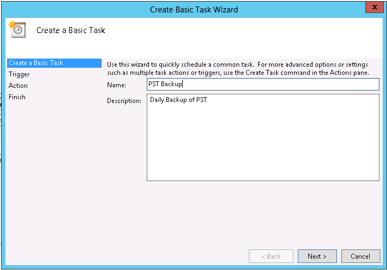The height and width of the screenshot is (270, 387).
Task: Click the Next > button
Action: [x=317, y=256]
